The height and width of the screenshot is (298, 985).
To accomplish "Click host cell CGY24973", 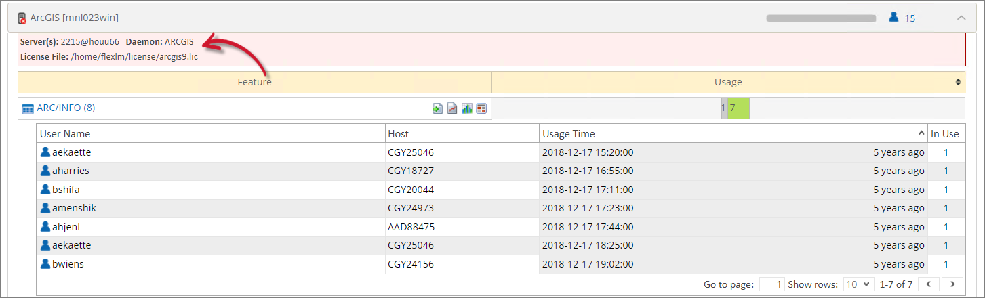I will 411,208.
